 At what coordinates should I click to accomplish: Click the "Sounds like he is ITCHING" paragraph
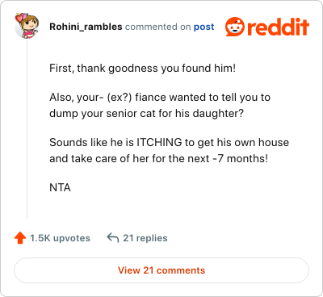click(169, 150)
